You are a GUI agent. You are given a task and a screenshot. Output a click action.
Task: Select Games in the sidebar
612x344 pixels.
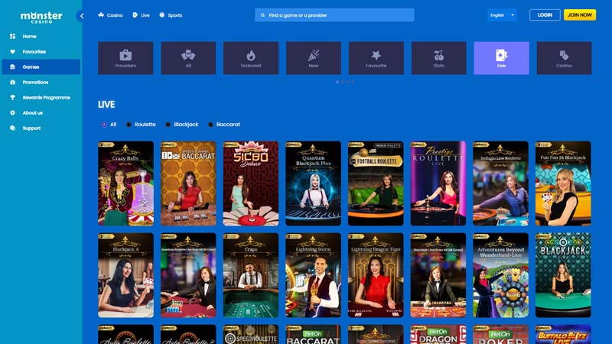[x=41, y=67]
